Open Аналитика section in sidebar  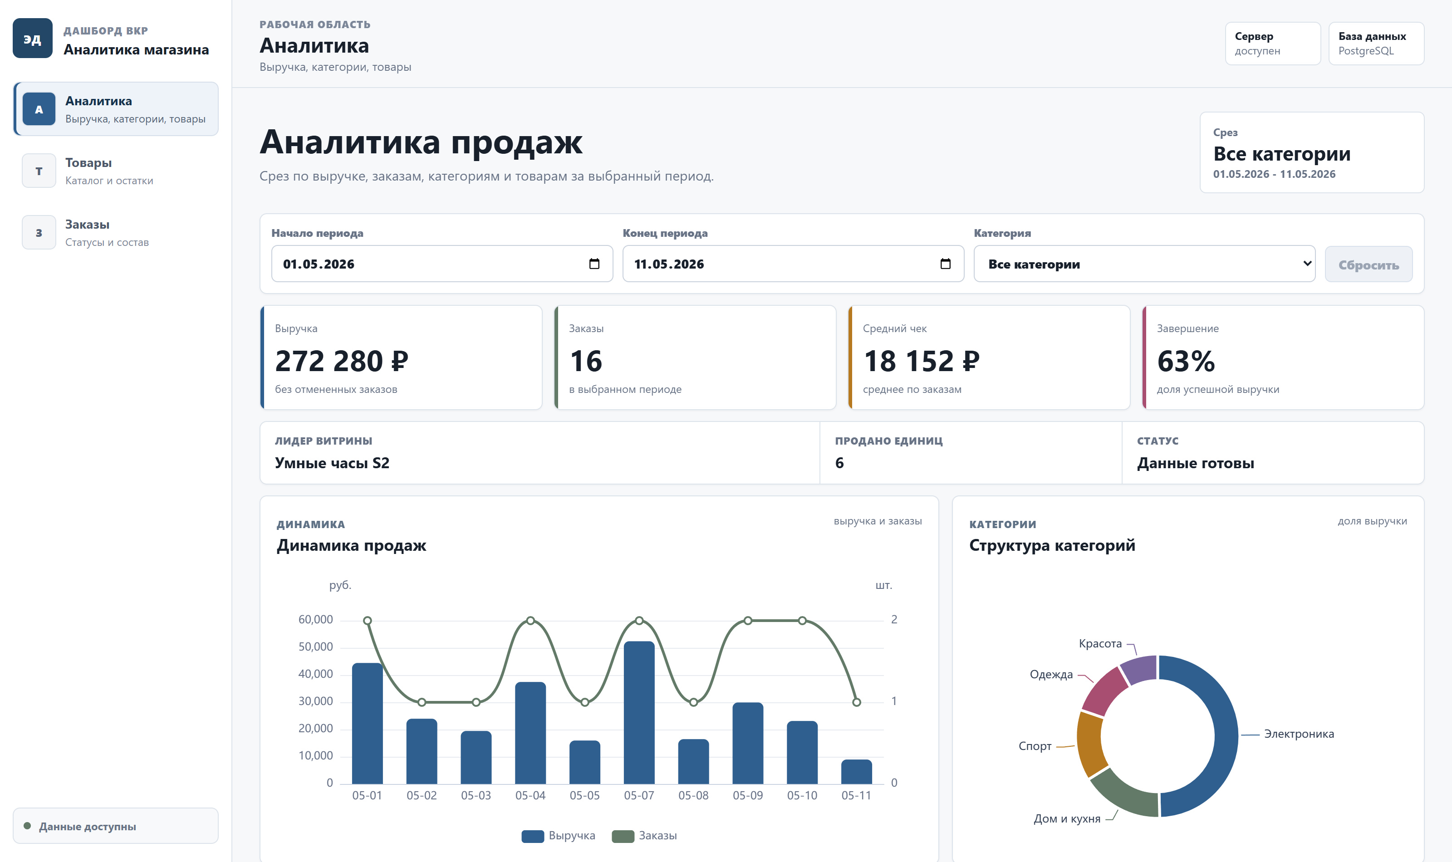[116, 109]
